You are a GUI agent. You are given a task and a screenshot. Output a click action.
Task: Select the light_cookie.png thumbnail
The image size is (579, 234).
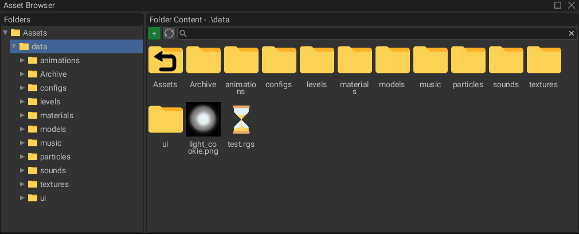tap(204, 119)
